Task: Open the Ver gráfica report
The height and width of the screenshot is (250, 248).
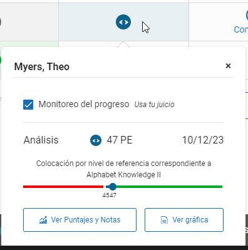Action: (184, 220)
